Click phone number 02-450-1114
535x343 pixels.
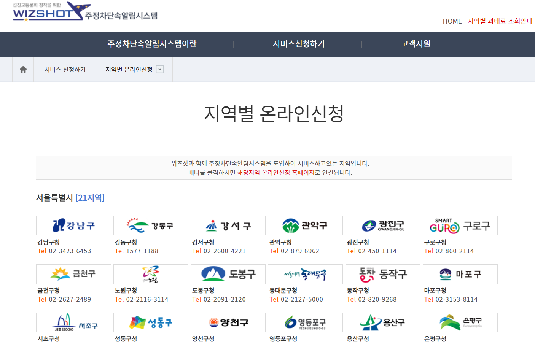pyautogui.click(x=377, y=251)
